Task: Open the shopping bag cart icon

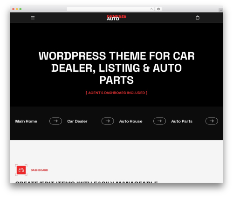Action: pyautogui.click(x=198, y=18)
